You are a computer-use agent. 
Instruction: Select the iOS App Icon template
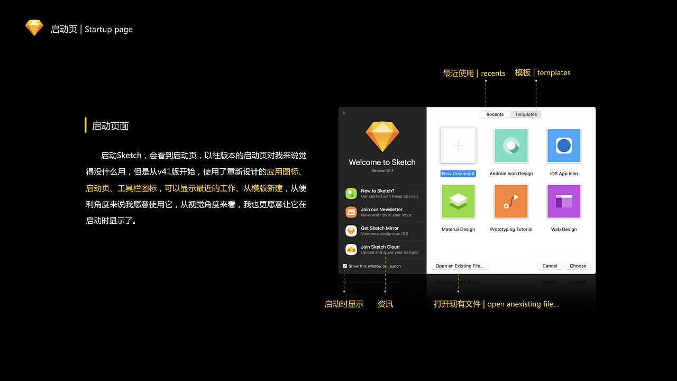click(564, 145)
